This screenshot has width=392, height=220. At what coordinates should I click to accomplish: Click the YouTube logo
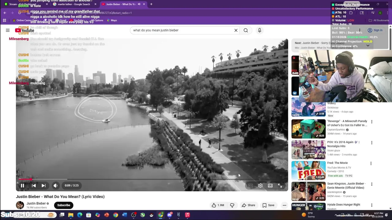[24, 30]
